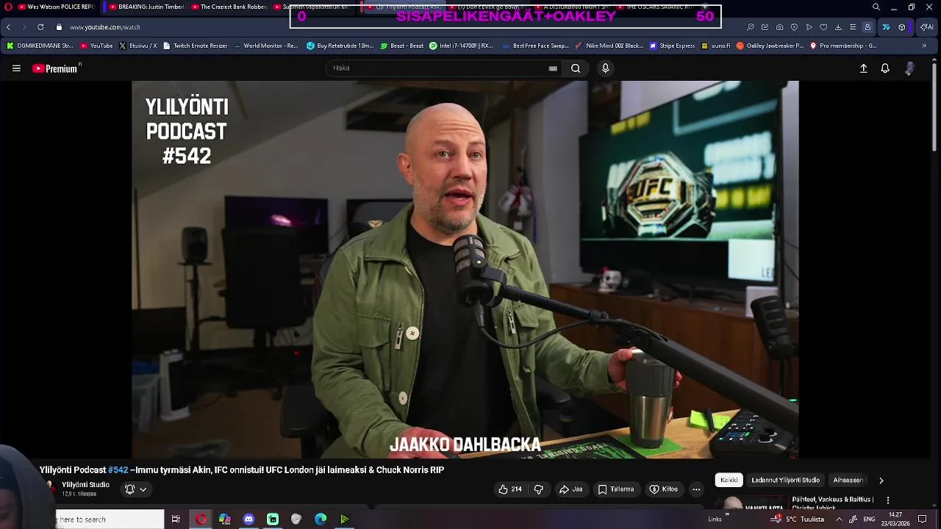Click the video player to pause

click(x=465, y=270)
